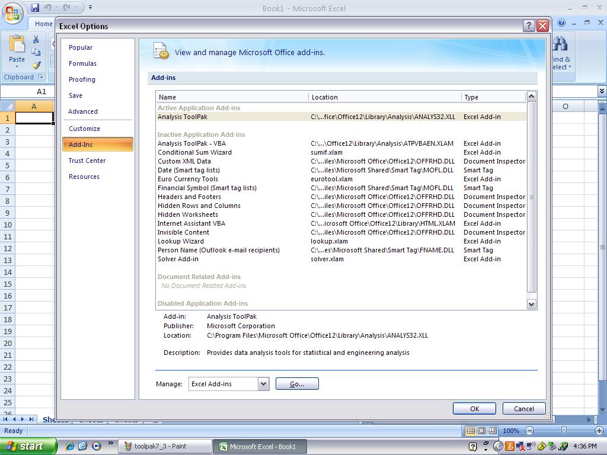This screenshot has width=607, height=455.
Task: Click the Paste clipboard icon
Action: [17, 46]
